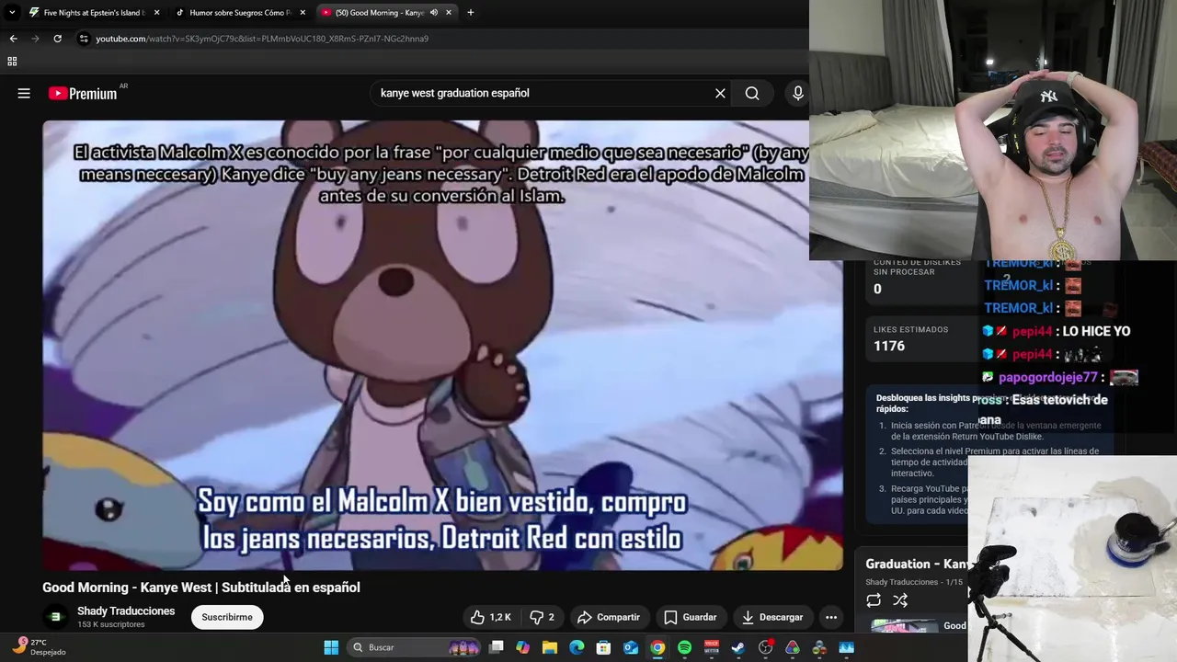Open the apps grid in bookmarks bar
Screen dimensions: 1177x662
pyautogui.click(x=12, y=62)
